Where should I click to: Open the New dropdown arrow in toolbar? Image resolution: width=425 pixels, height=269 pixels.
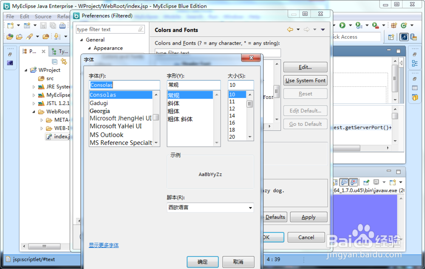pyautogui.click(x=18, y=25)
